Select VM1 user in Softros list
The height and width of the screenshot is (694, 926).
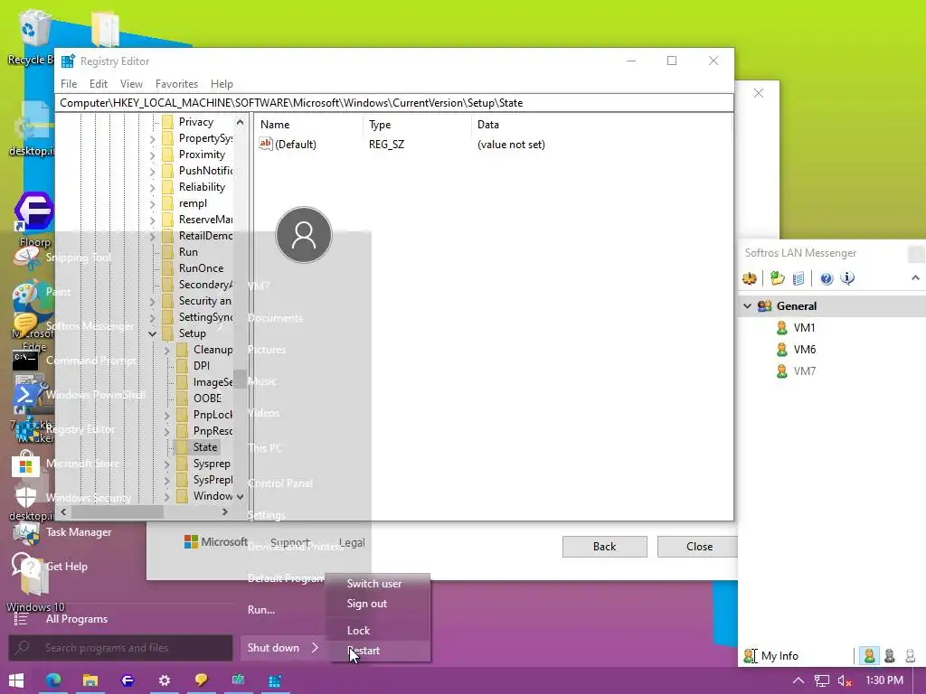(x=804, y=327)
